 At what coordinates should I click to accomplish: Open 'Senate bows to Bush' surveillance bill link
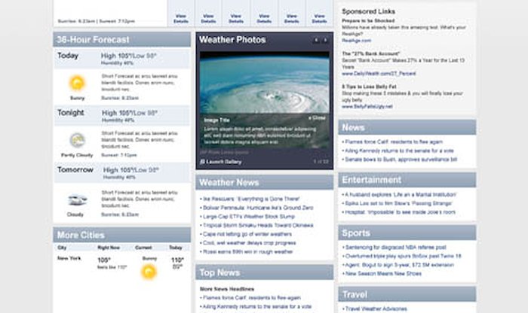point(401,160)
